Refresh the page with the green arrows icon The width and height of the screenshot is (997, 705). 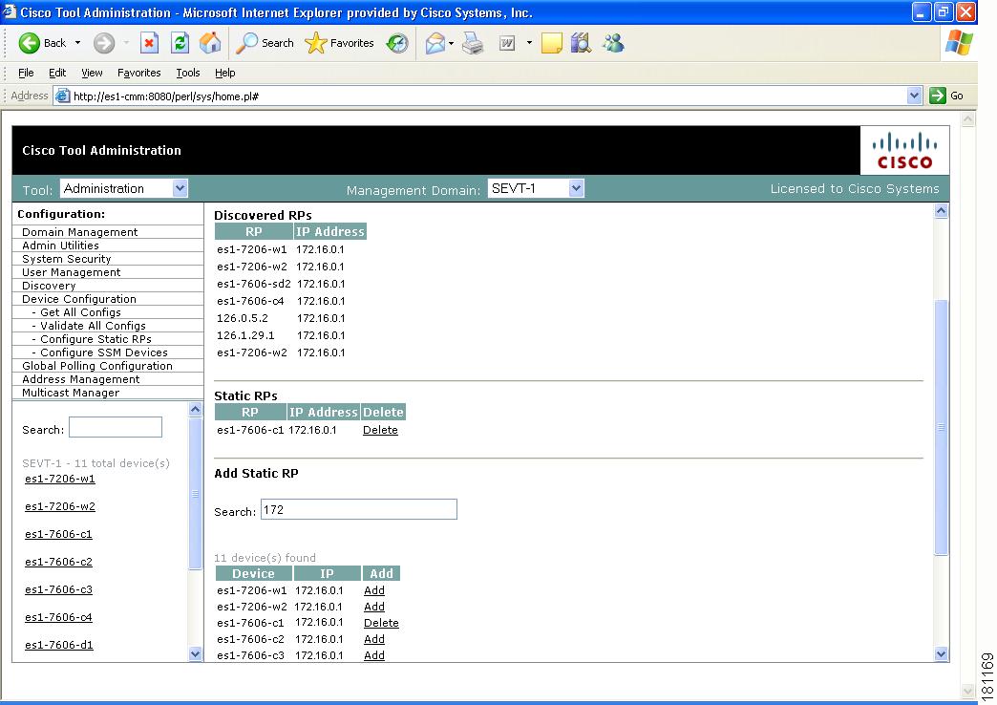[180, 43]
